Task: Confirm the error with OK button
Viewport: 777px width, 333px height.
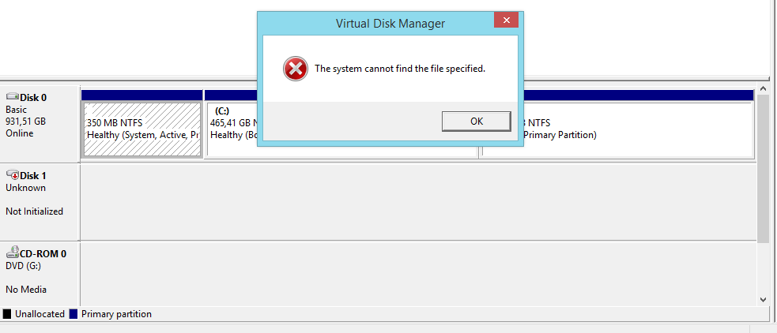Action: click(476, 122)
